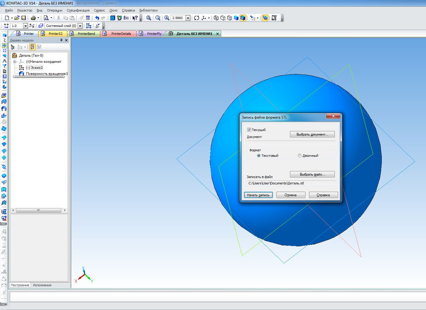Select the Двоичный format radio button
The width and height of the screenshot is (426, 310).
300,156
